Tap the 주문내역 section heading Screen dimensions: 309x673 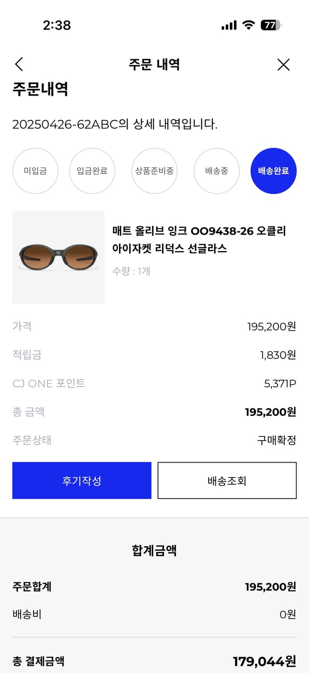pyautogui.click(x=36, y=89)
